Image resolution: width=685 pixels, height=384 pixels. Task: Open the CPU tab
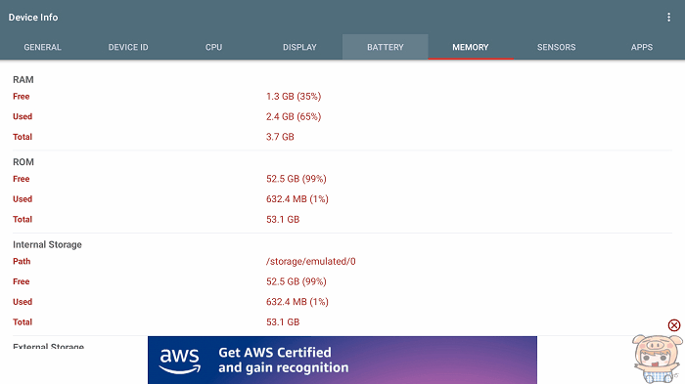(213, 47)
